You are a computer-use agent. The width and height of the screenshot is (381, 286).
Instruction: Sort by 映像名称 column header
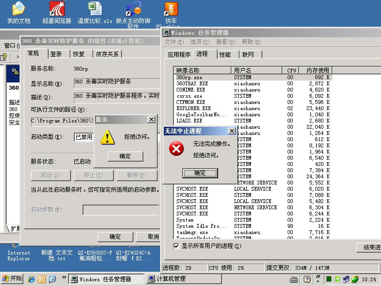202,70
